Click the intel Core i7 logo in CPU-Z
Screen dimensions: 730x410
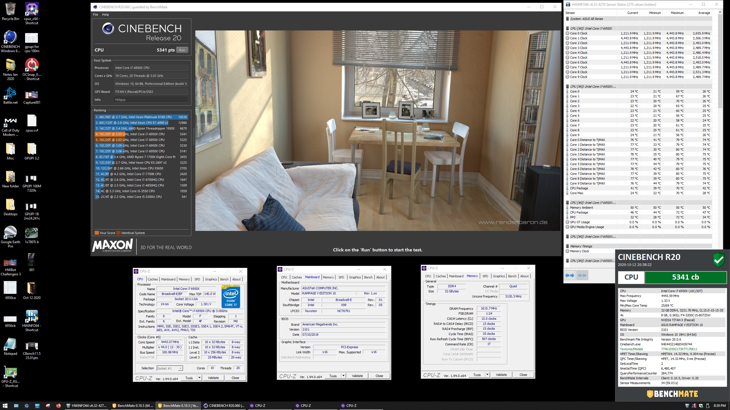231,296
